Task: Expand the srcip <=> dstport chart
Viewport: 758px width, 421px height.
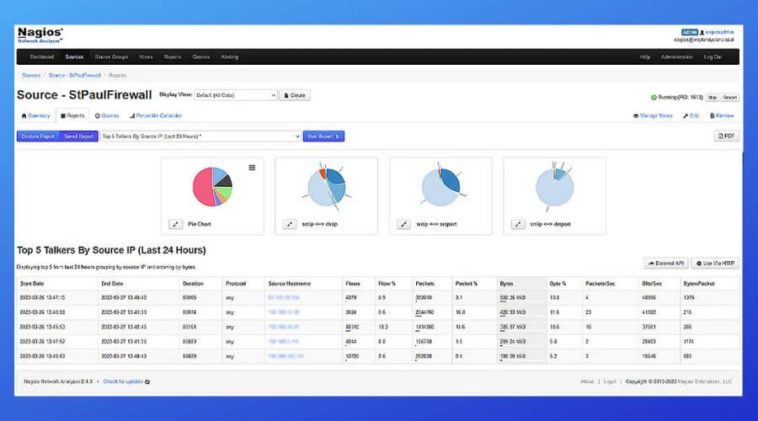Action: point(518,224)
